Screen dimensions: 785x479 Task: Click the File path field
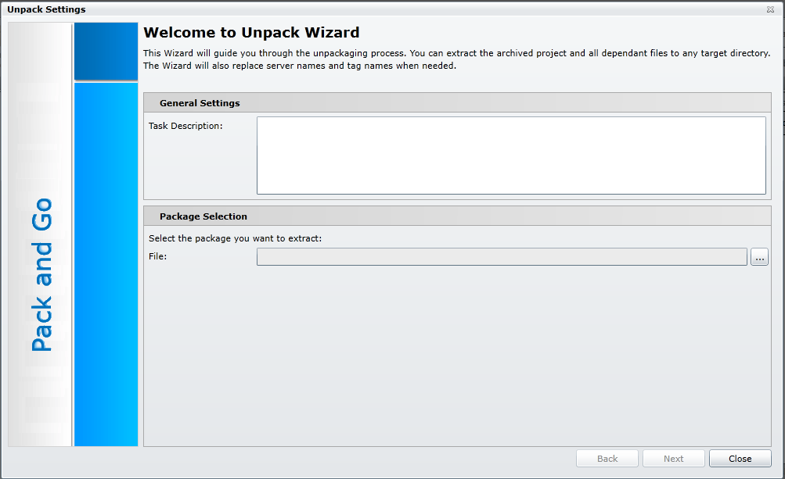(x=502, y=257)
